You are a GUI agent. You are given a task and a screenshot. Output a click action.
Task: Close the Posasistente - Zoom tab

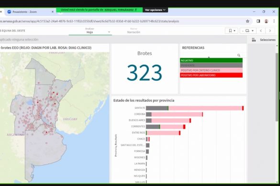pos(53,12)
